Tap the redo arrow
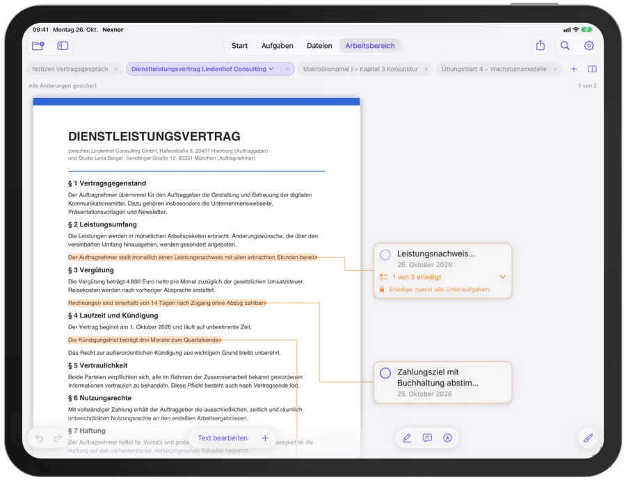 (x=58, y=438)
